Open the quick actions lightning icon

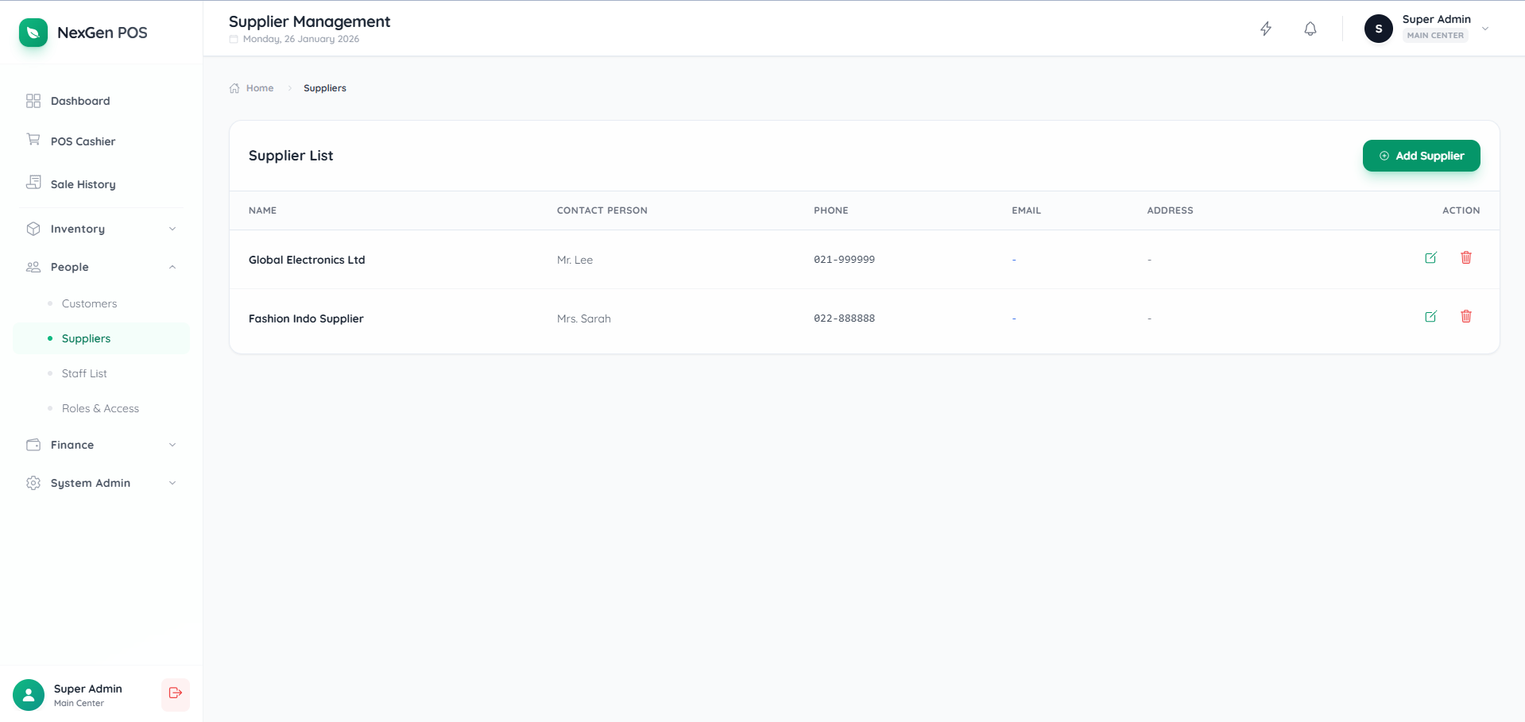1266,29
